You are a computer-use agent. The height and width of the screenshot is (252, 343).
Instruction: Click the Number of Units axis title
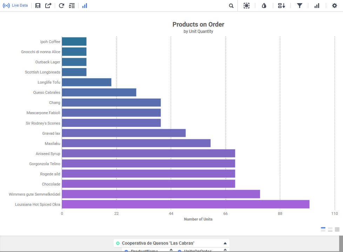198,219
